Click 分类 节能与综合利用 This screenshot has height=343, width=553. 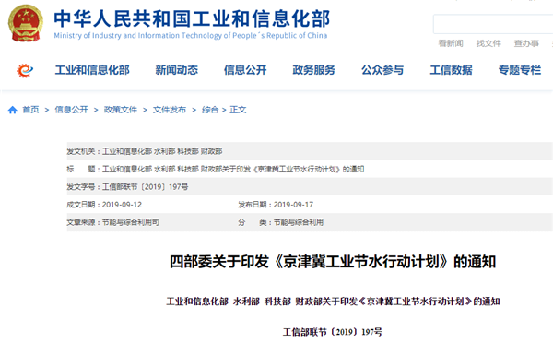tap(281, 222)
